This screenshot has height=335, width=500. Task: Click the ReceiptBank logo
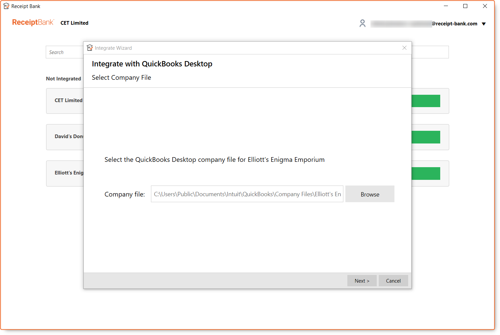[33, 22]
